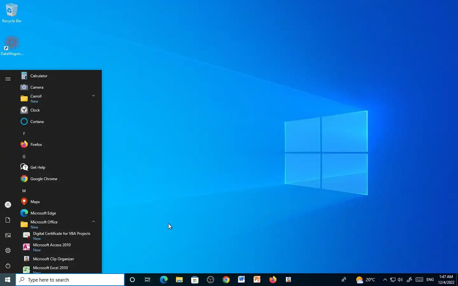This screenshot has width=458, height=286.
Task: Open the Clip Organizer taskbar icon
Action: click(x=288, y=280)
